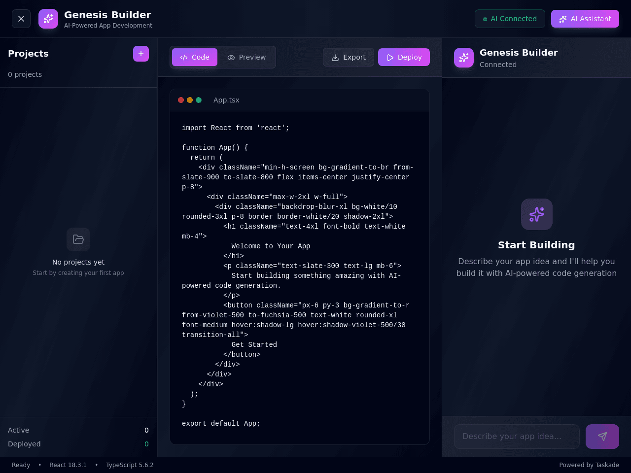This screenshot has width=631, height=473.
Task: Click 'Welcome to Your App' in code
Action: pyautogui.click(x=271, y=246)
